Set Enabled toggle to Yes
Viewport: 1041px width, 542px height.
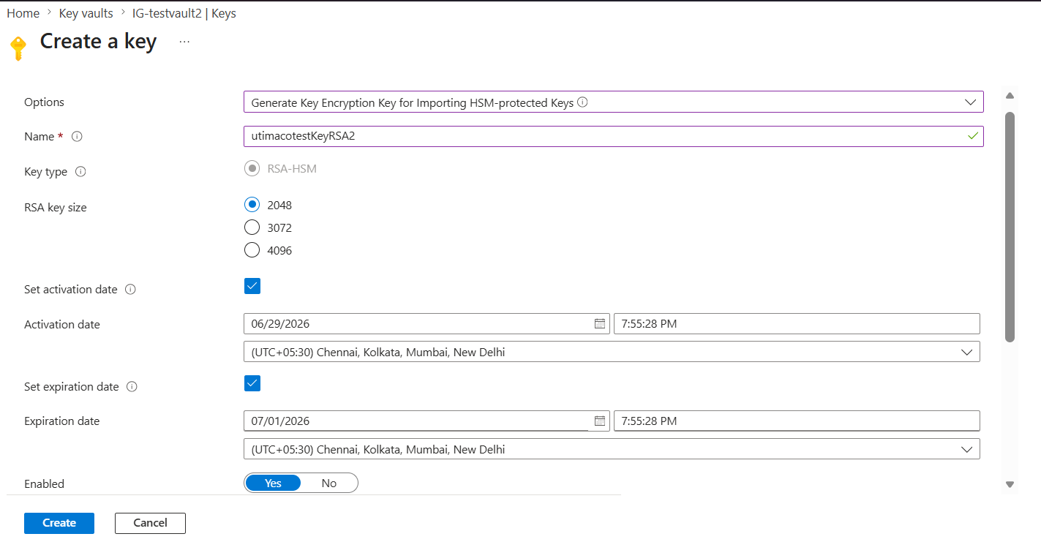pos(273,483)
